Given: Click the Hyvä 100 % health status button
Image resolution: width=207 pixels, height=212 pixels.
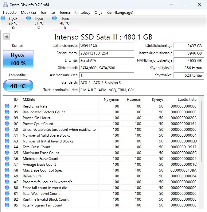Looking at the screenshot, I should click(x=18, y=59).
